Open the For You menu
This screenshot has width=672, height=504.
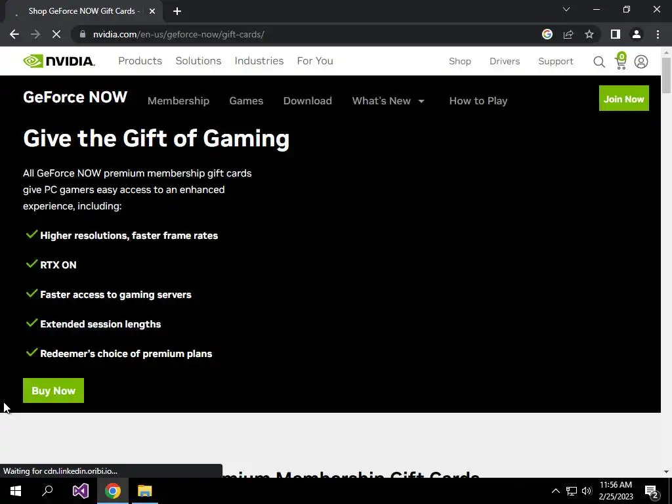pyautogui.click(x=315, y=61)
